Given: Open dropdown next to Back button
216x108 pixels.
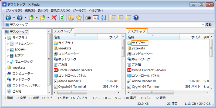Looking at the screenshot, I should pyautogui.click(x=14, y=18).
